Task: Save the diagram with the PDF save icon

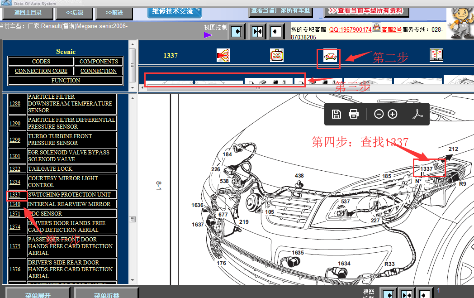Action: [x=336, y=114]
